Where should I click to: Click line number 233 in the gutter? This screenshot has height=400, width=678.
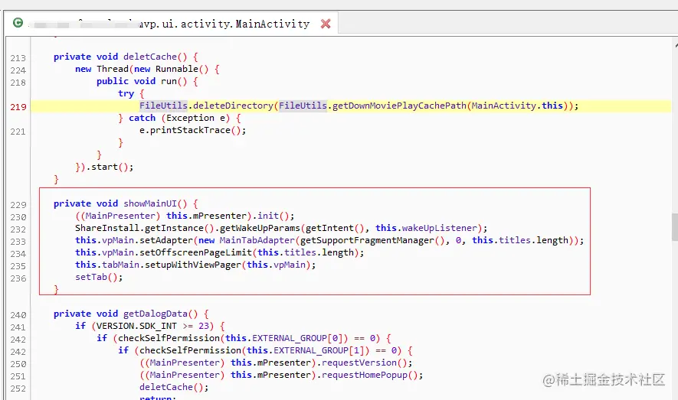18,241
